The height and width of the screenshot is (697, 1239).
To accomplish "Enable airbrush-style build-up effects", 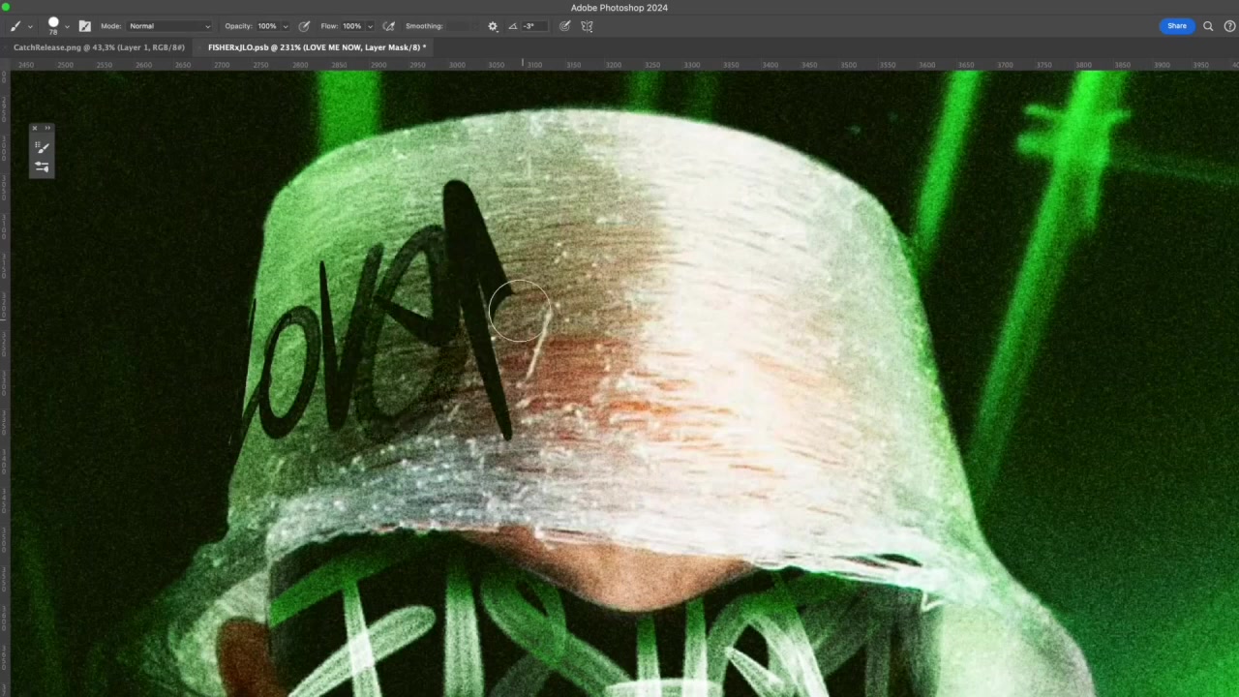I will 389,26.
